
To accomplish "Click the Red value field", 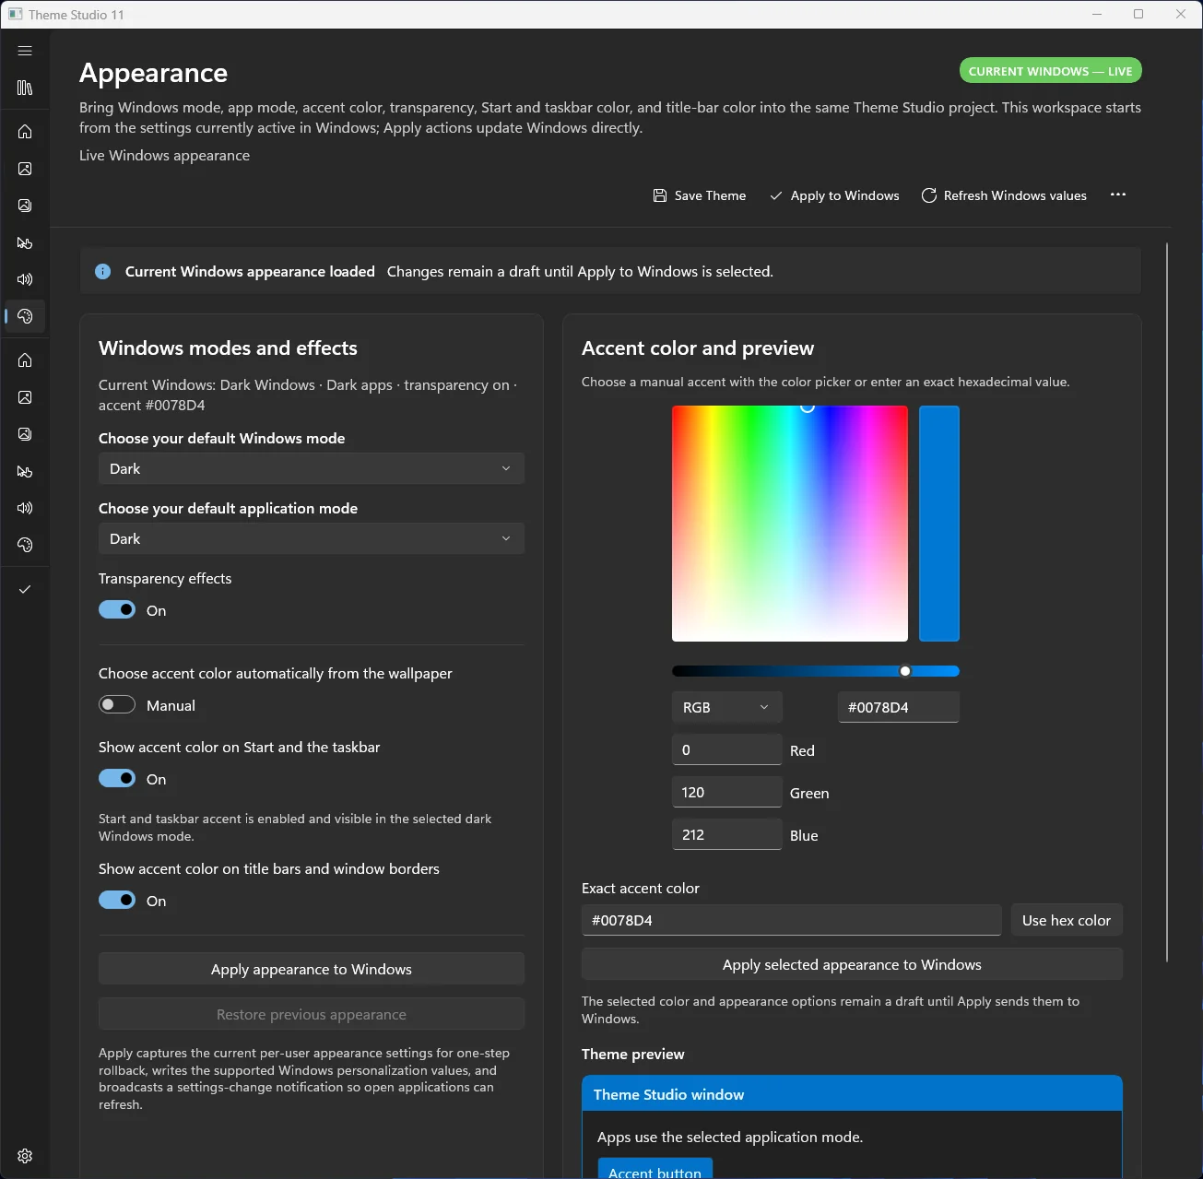I will [x=727, y=749].
